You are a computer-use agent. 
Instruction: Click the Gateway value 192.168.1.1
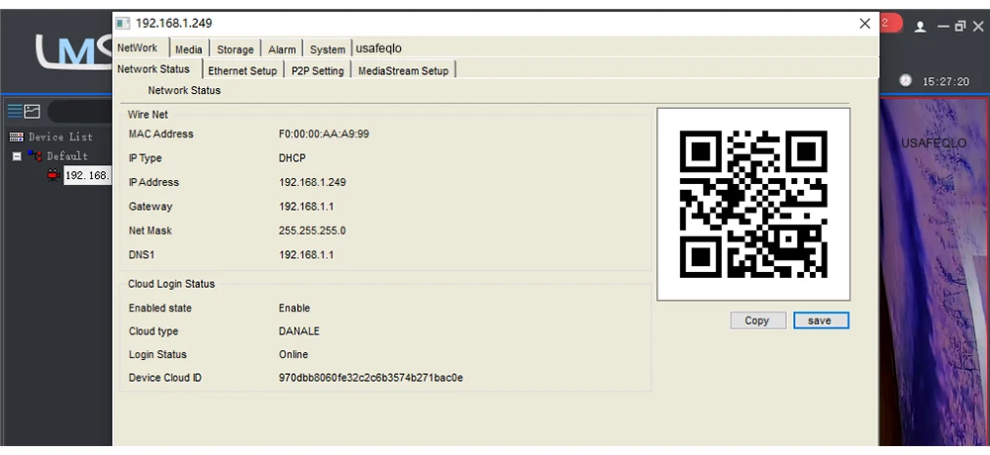(306, 207)
